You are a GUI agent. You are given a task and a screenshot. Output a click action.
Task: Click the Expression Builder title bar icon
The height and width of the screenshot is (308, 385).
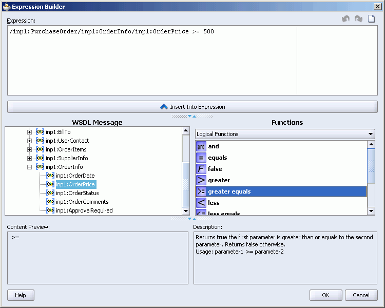[x=7, y=7]
